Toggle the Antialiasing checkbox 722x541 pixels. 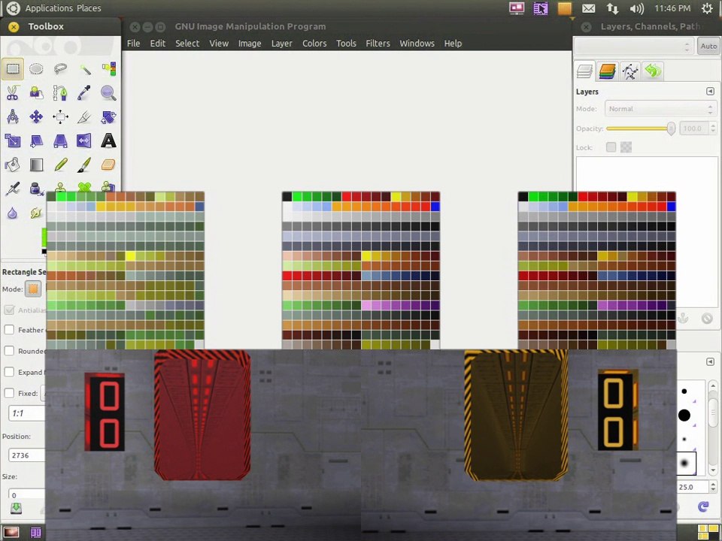(x=9, y=310)
